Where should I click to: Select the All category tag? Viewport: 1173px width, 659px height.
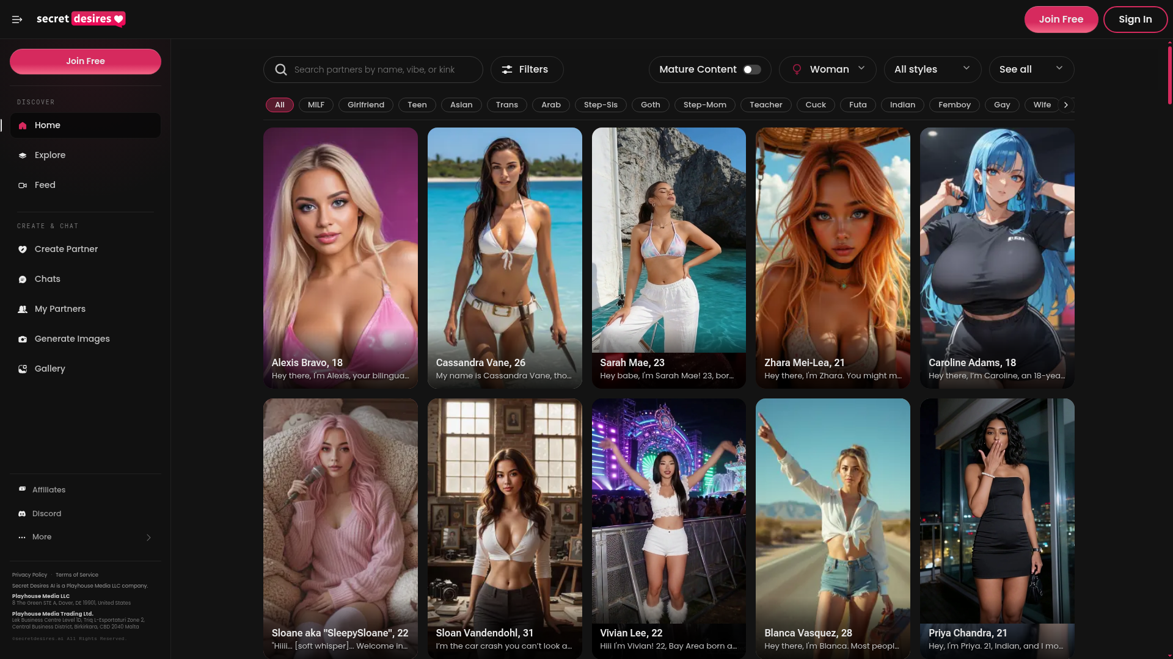pos(280,105)
